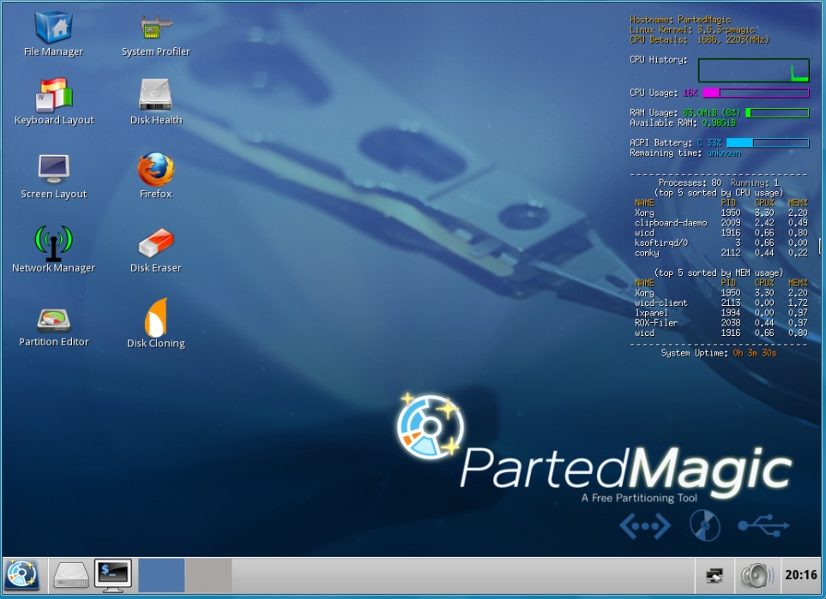Image resolution: width=826 pixels, height=599 pixels.
Task: Click the CPU Usage bar
Action: pyautogui.click(x=756, y=93)
